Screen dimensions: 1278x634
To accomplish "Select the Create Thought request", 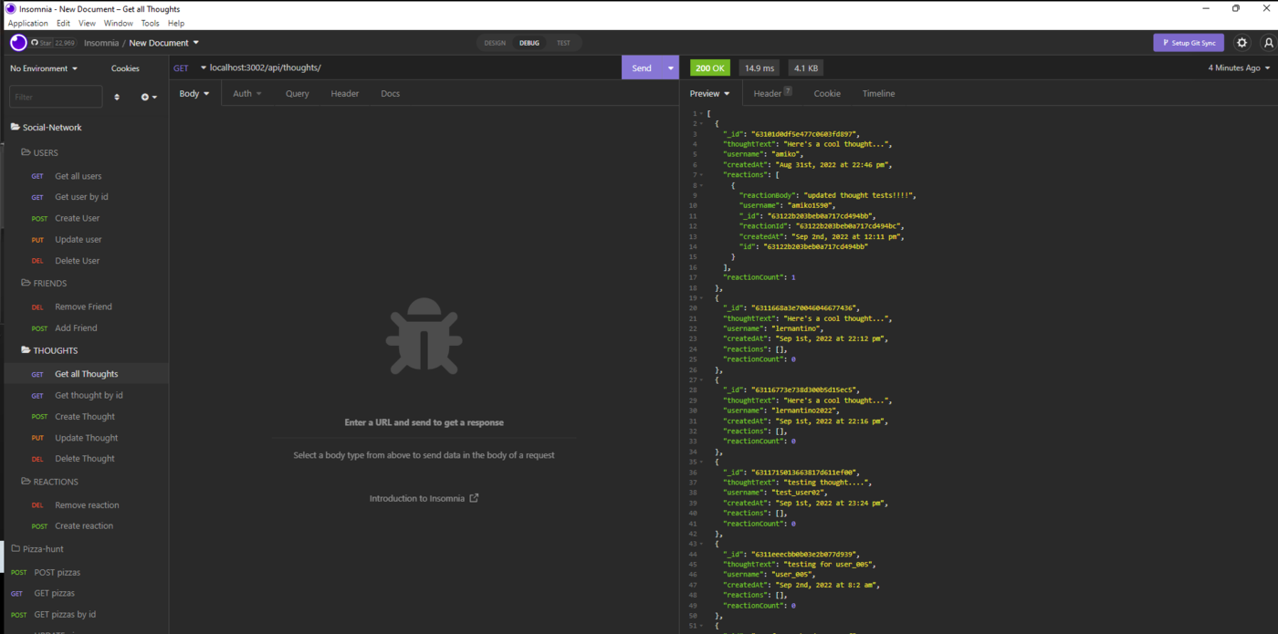I will click(84, 416).
